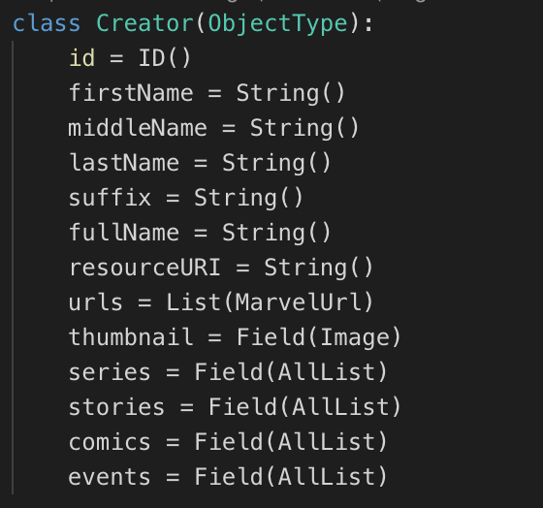The image size is (543, 508).
Task: Click the firstName field name
Action: (x=131, y=93)
